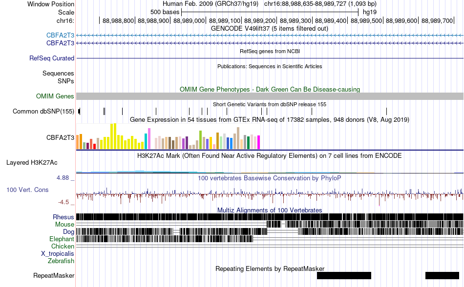Image resolution: width=464 pixels, height=287 pixels.
Task: Click the GTEx Gene Expression track title
Action: tap(270, 119)
